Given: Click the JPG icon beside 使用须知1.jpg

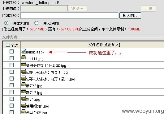Looking at the screenshot, I should click(x=24, y=105).
